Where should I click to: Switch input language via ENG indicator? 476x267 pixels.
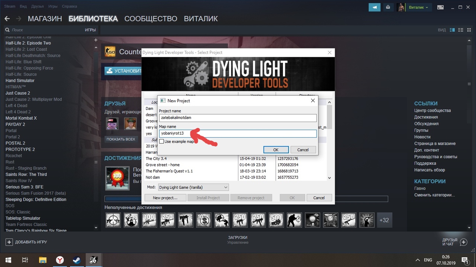point(428,260)
